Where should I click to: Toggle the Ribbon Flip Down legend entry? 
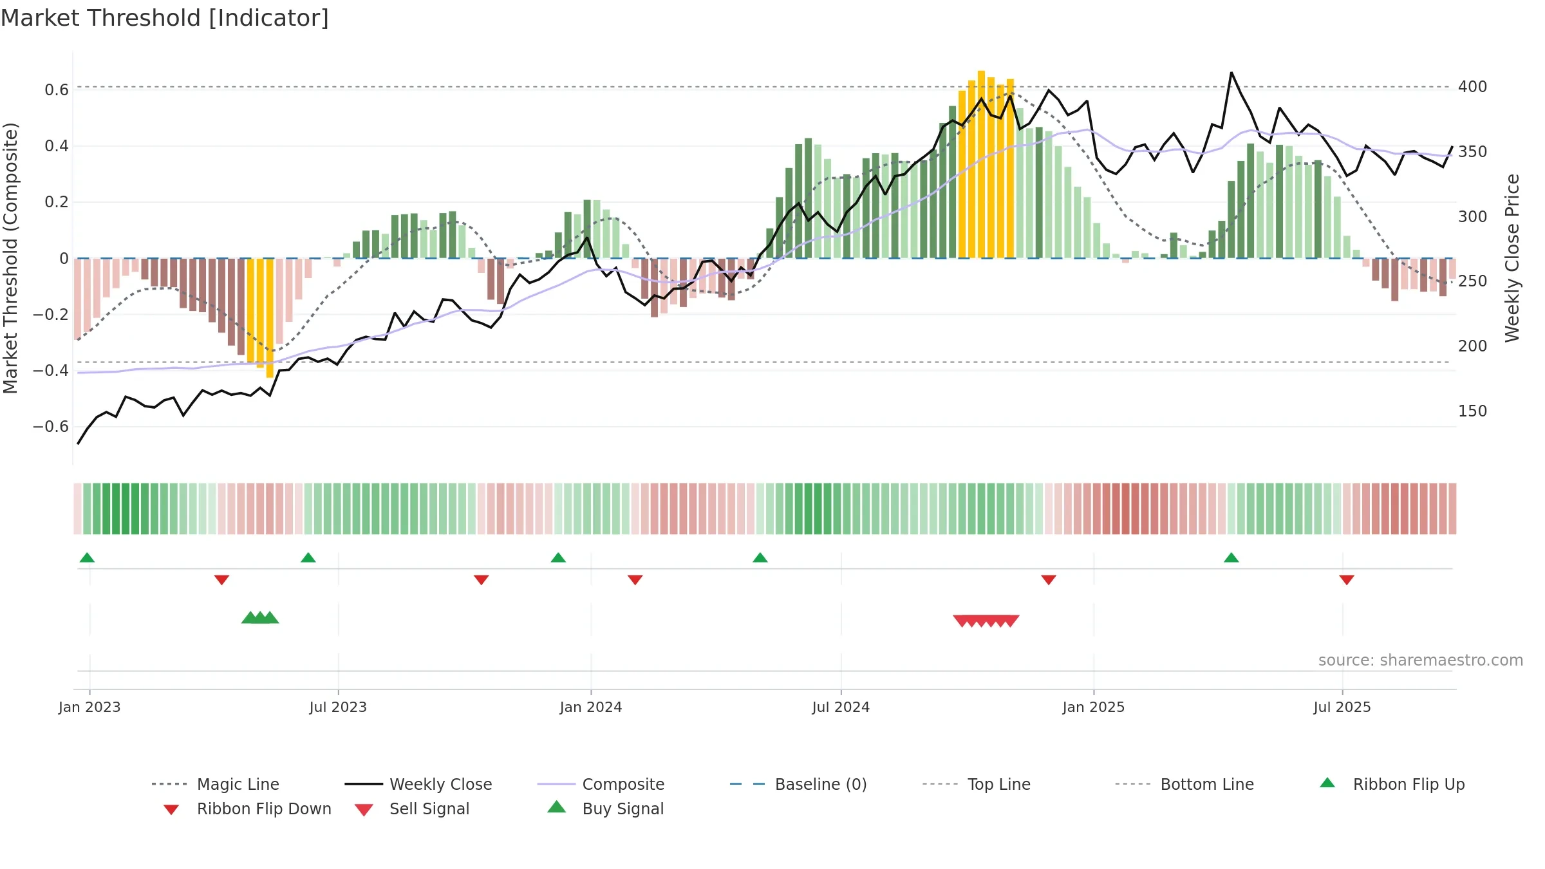pos(247,808)
